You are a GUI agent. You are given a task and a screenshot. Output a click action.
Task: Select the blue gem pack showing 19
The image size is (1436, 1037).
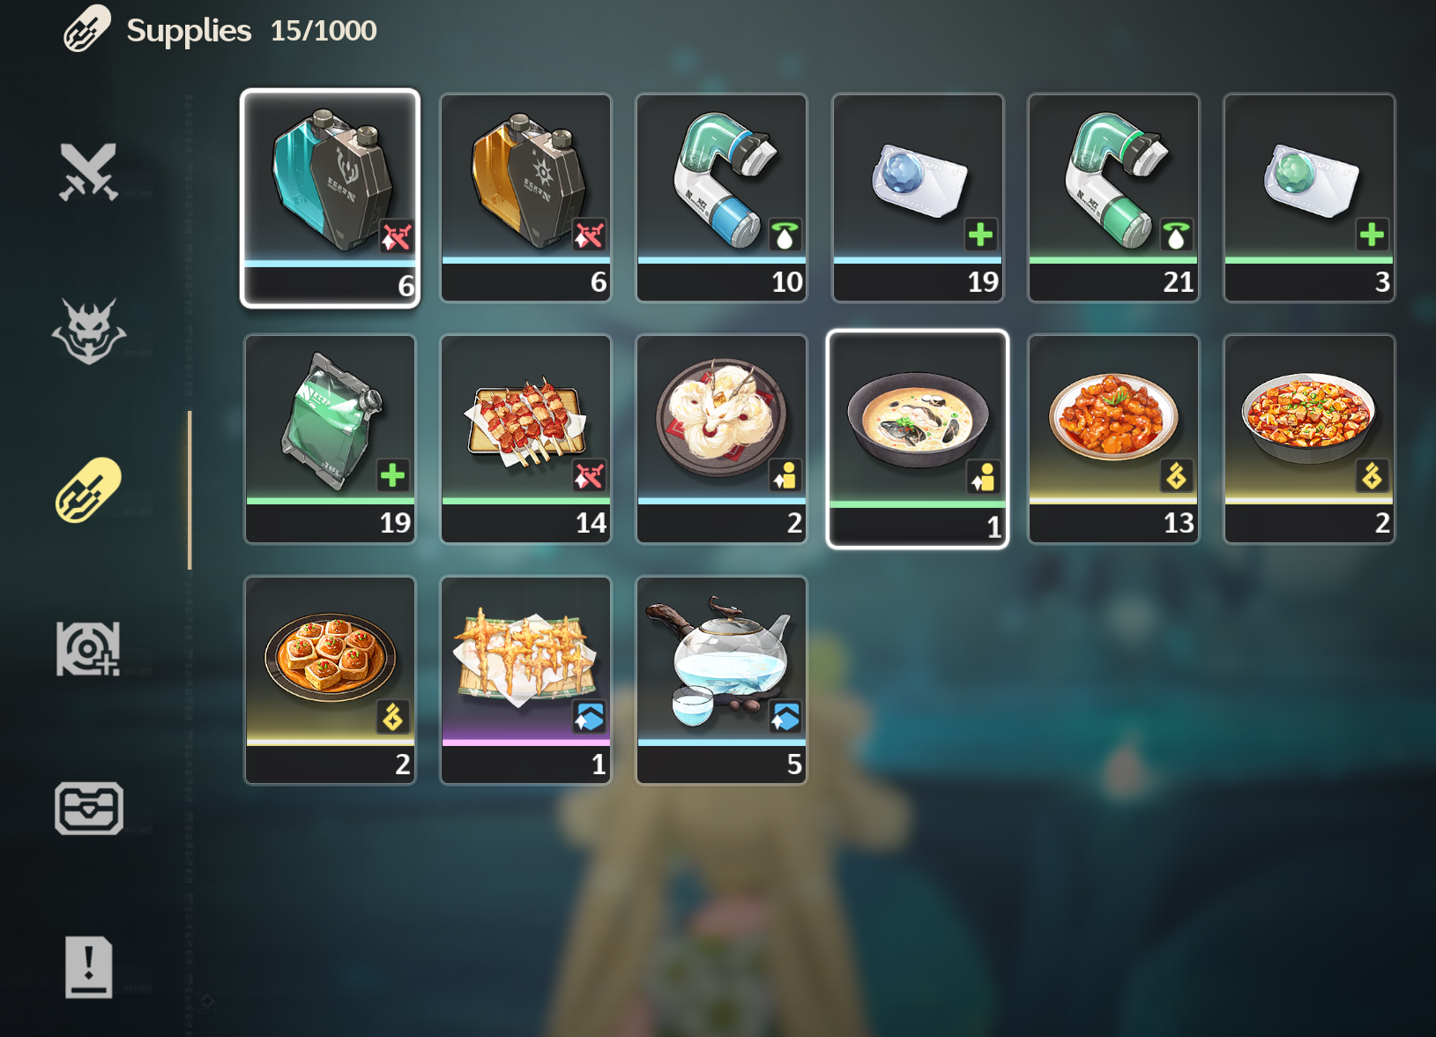(x=918, y=198)
